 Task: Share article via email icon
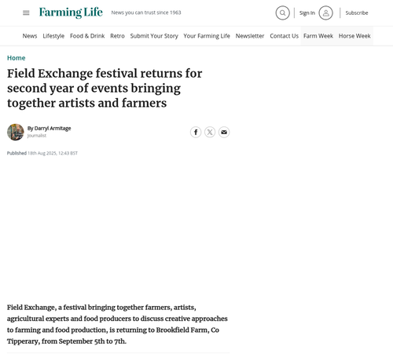pyautogui.click(x=224, y=132)
